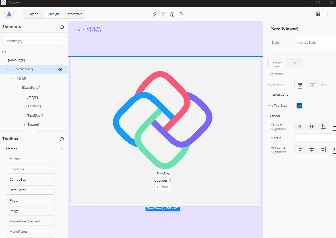The image size is (336, 238).
Task: Click the StepSize button on the canvas
Action: point(163,174)
